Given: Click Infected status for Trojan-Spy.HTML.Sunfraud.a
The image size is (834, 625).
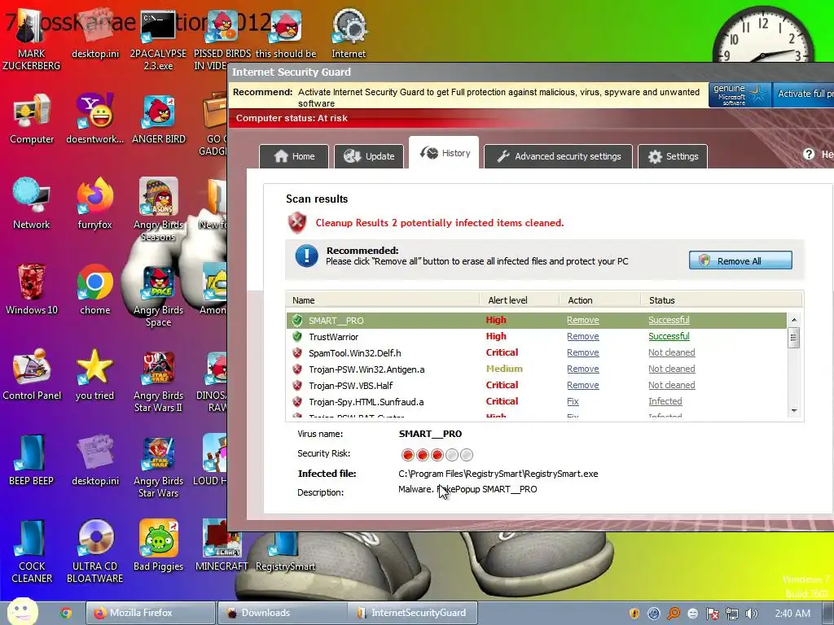Looking at the screenshot, I should [665, 401].
